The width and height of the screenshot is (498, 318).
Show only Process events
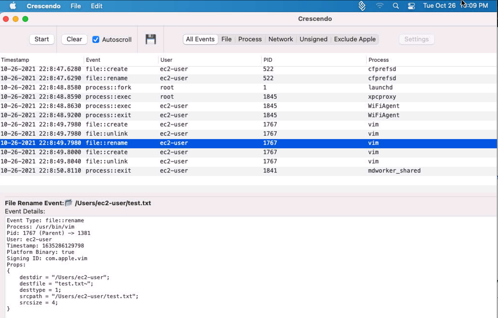coord(250,39)
